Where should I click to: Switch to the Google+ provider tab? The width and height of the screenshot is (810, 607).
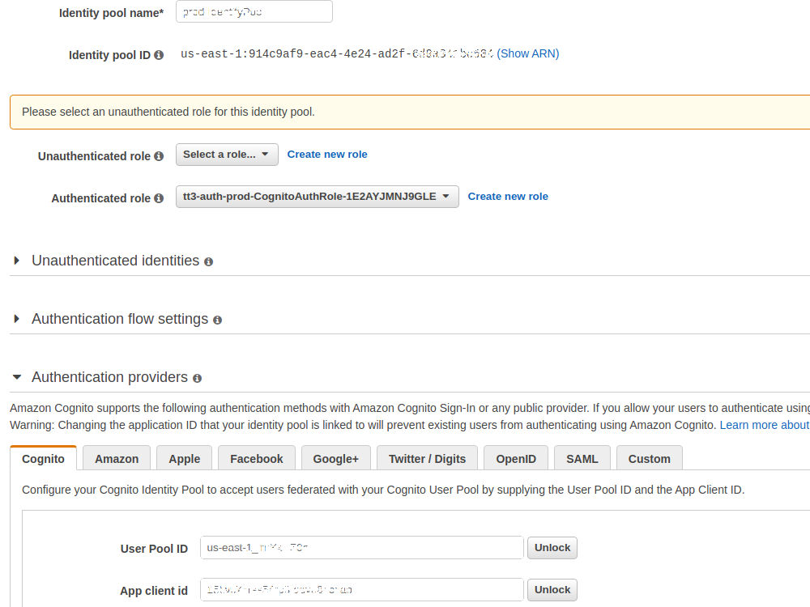coord(336,458)
